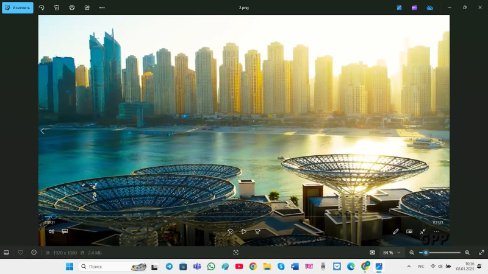Click the zoom-to-fit icon beside 84 %
Screen dimensions: 488x274
point(372,252)
